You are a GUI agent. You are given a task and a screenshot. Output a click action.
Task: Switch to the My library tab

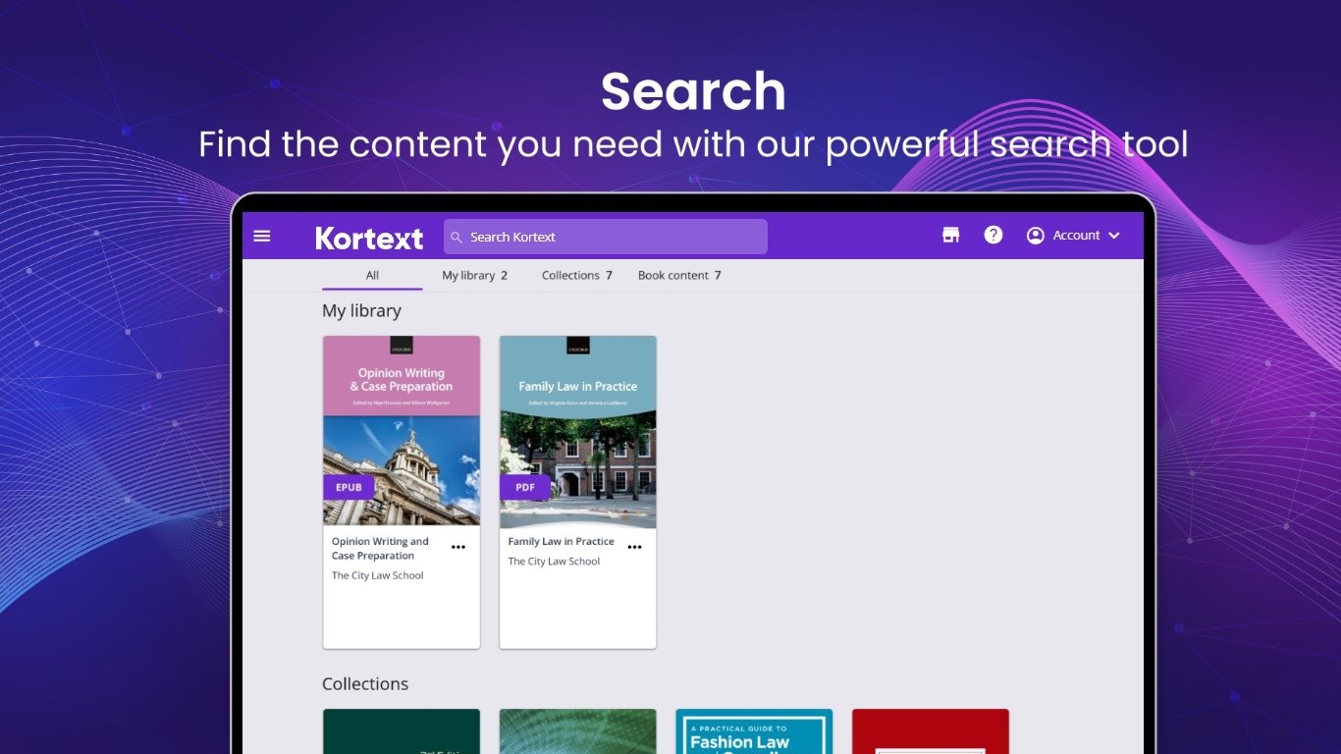click(x=474, y=276)
